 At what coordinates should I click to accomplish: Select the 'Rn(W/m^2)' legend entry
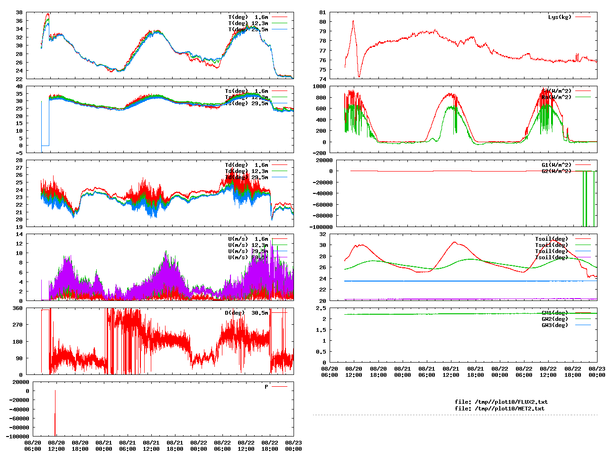point(557,97)
